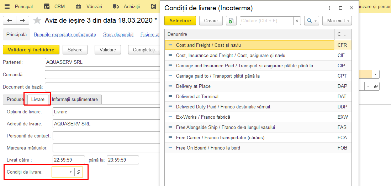Screen dimensions: 391x186
Task: Click the Selectare button
Action: click(x=180, y=21)
